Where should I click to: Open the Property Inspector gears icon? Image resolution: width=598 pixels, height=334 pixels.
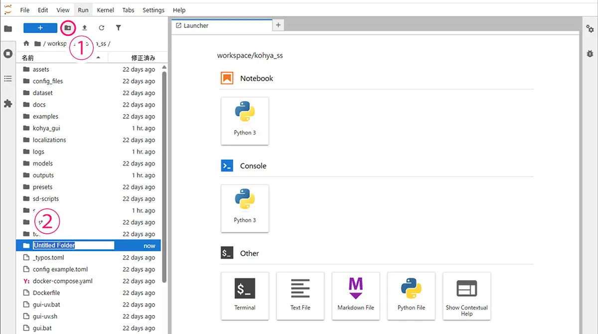tap(590, 29)
